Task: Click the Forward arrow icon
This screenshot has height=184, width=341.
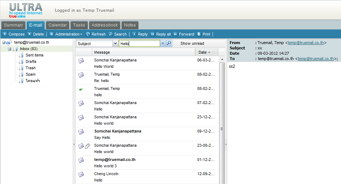Action: pos(175,34)
